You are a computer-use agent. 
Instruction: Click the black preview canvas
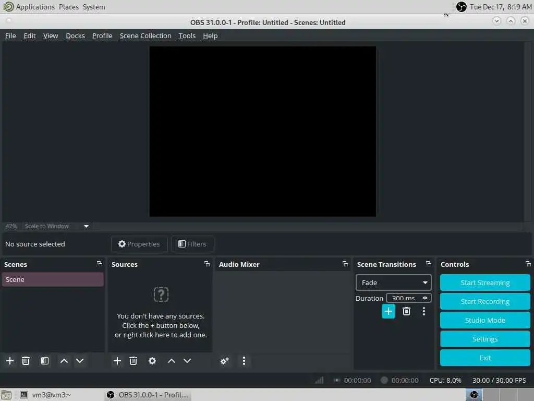pos(263,131)
